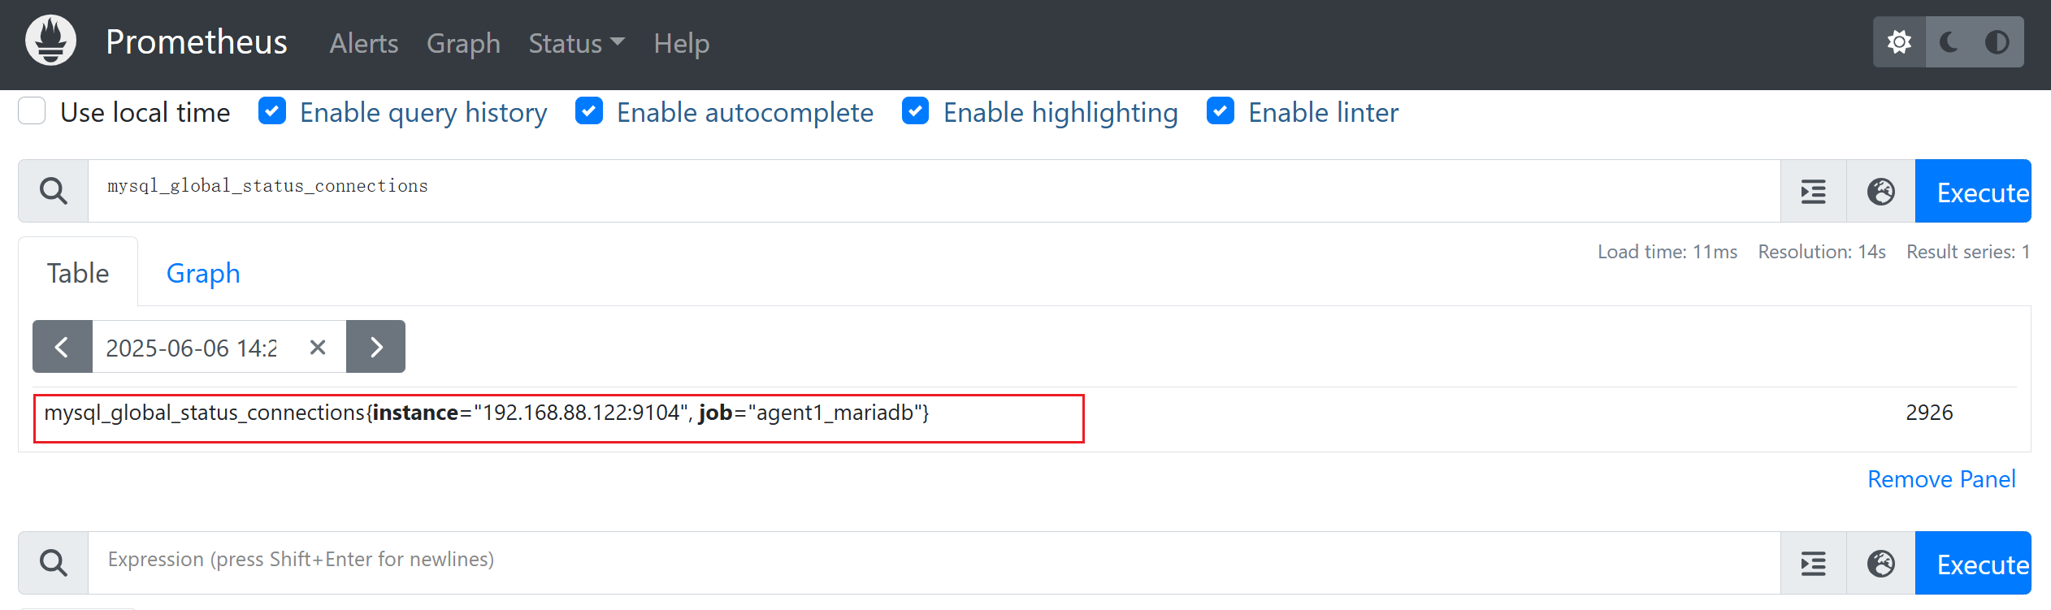Disable Enable query history checkbox
This screenshot has width=2051, height=610.
click(x=272, y=110)
